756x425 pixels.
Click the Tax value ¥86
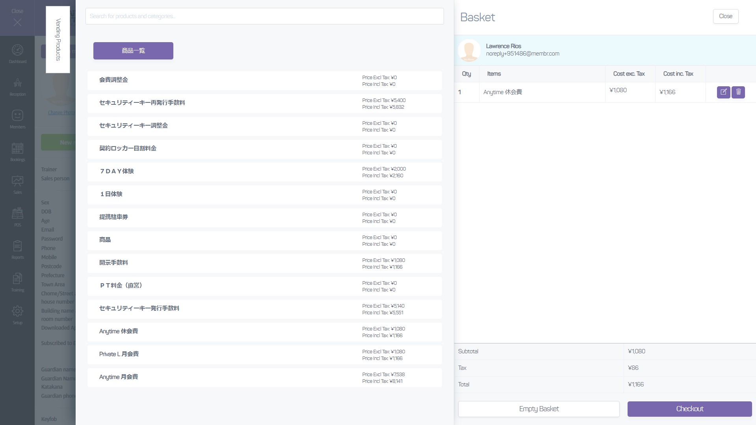tap(633, 368)
